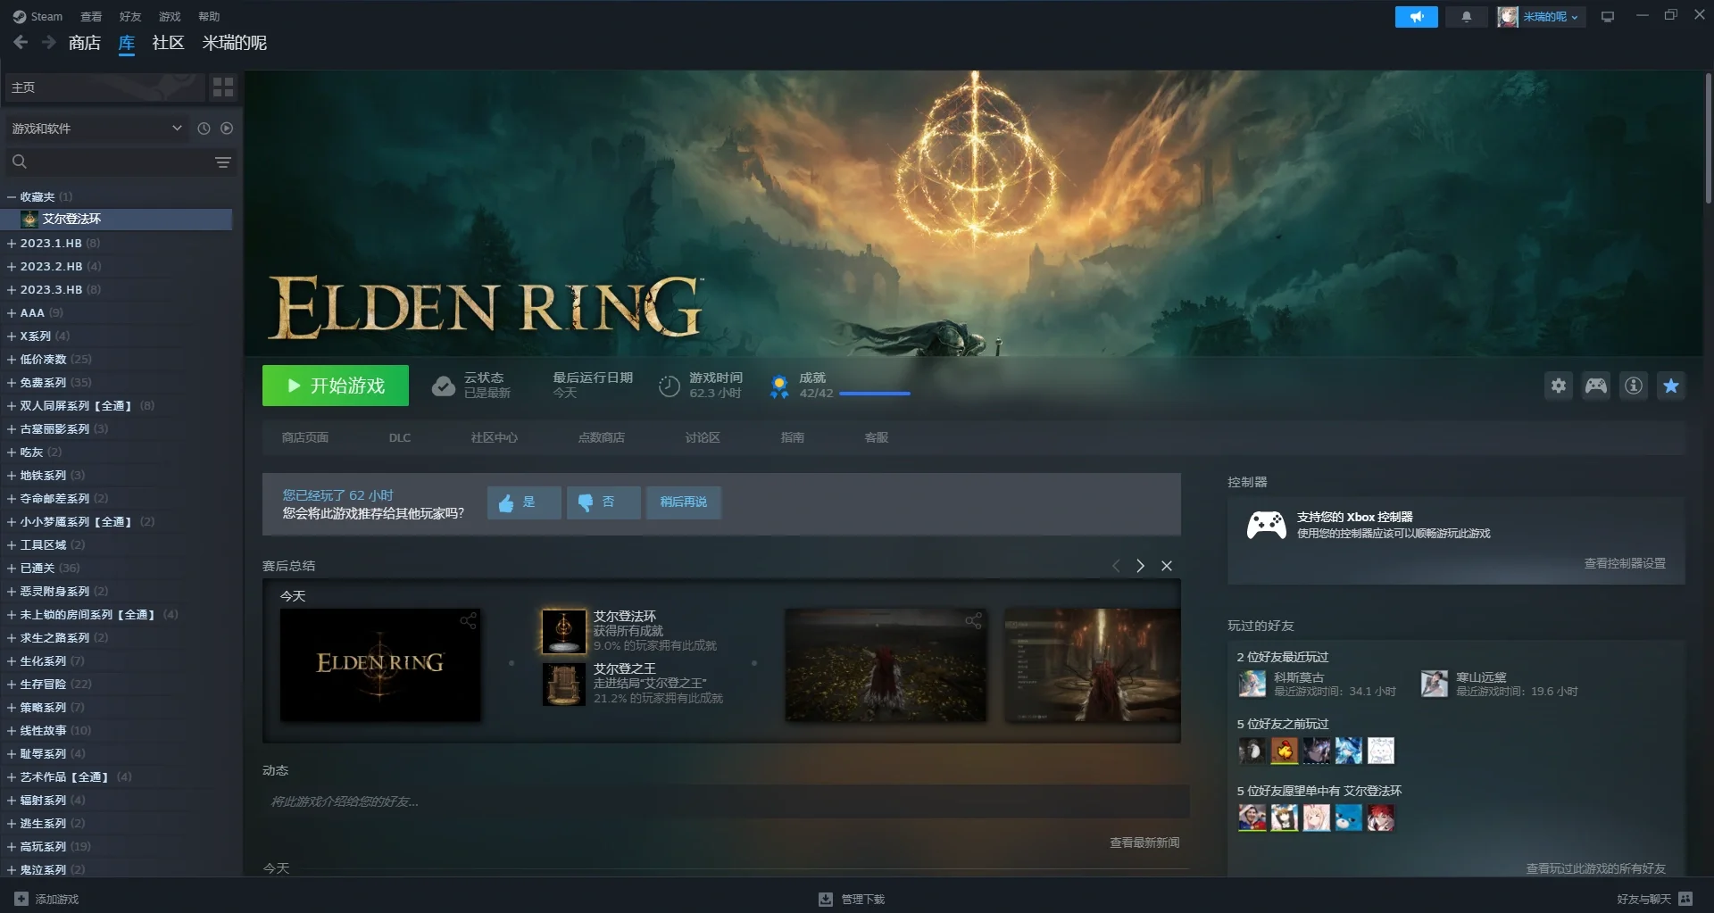Toggle favorite star for Elden Ring

pos(1671,386)
